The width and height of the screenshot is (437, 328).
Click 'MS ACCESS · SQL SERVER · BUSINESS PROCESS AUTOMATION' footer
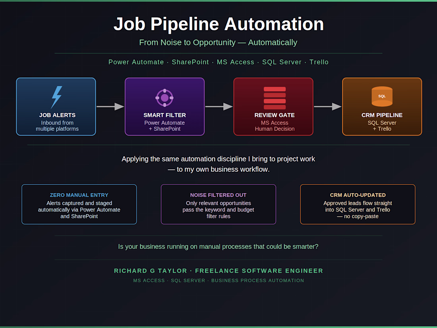(x=218, y=281)
